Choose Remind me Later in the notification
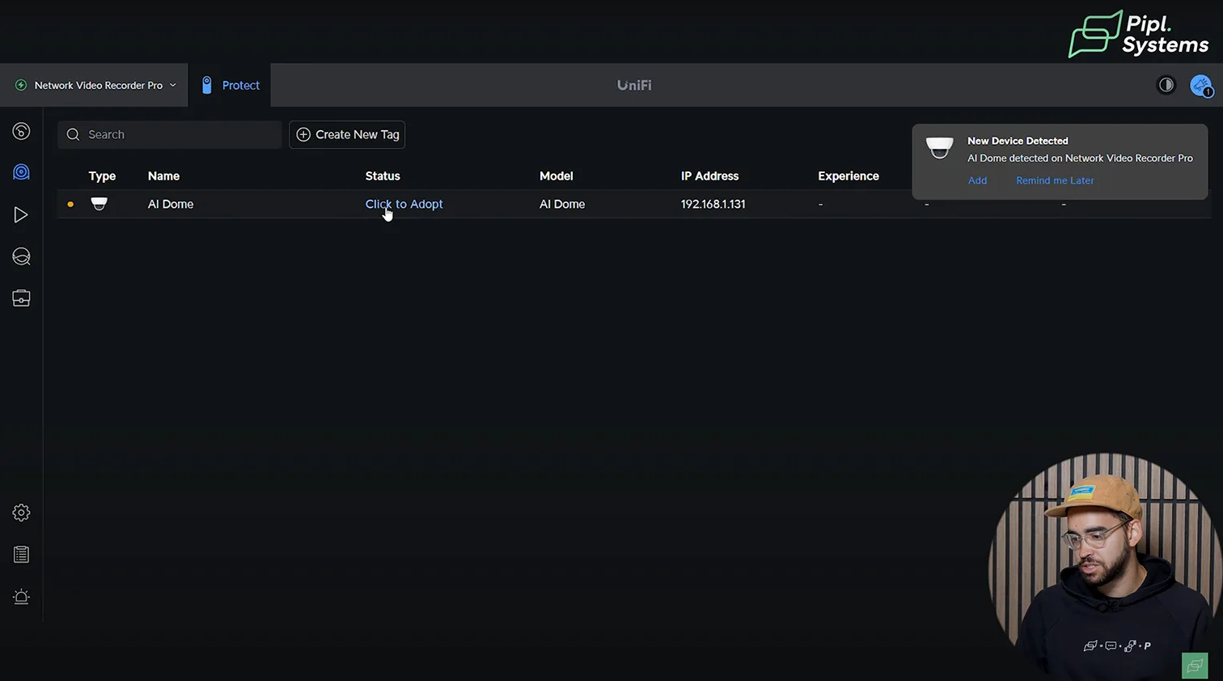 [1054, 180]
